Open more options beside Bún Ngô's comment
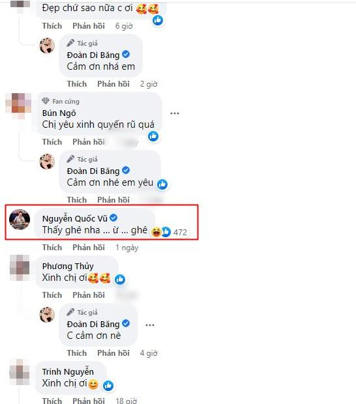 pyautogui.click(x=175, y=113)
